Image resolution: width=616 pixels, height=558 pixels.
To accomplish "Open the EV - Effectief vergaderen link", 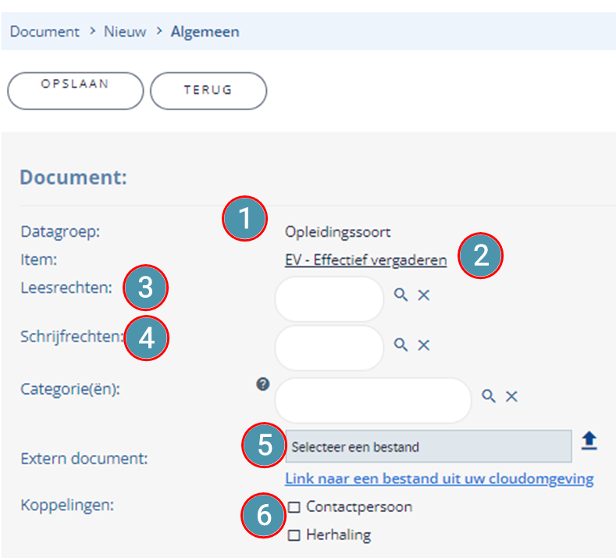I will [365, 260].
